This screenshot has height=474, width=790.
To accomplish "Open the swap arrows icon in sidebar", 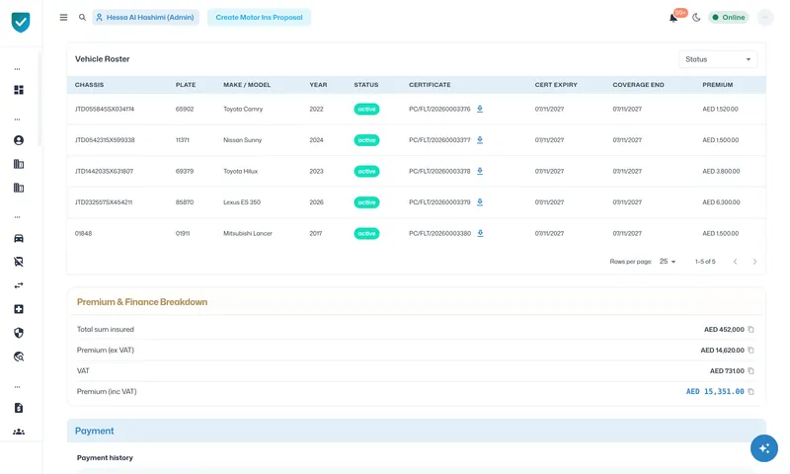I will (19, 285).
